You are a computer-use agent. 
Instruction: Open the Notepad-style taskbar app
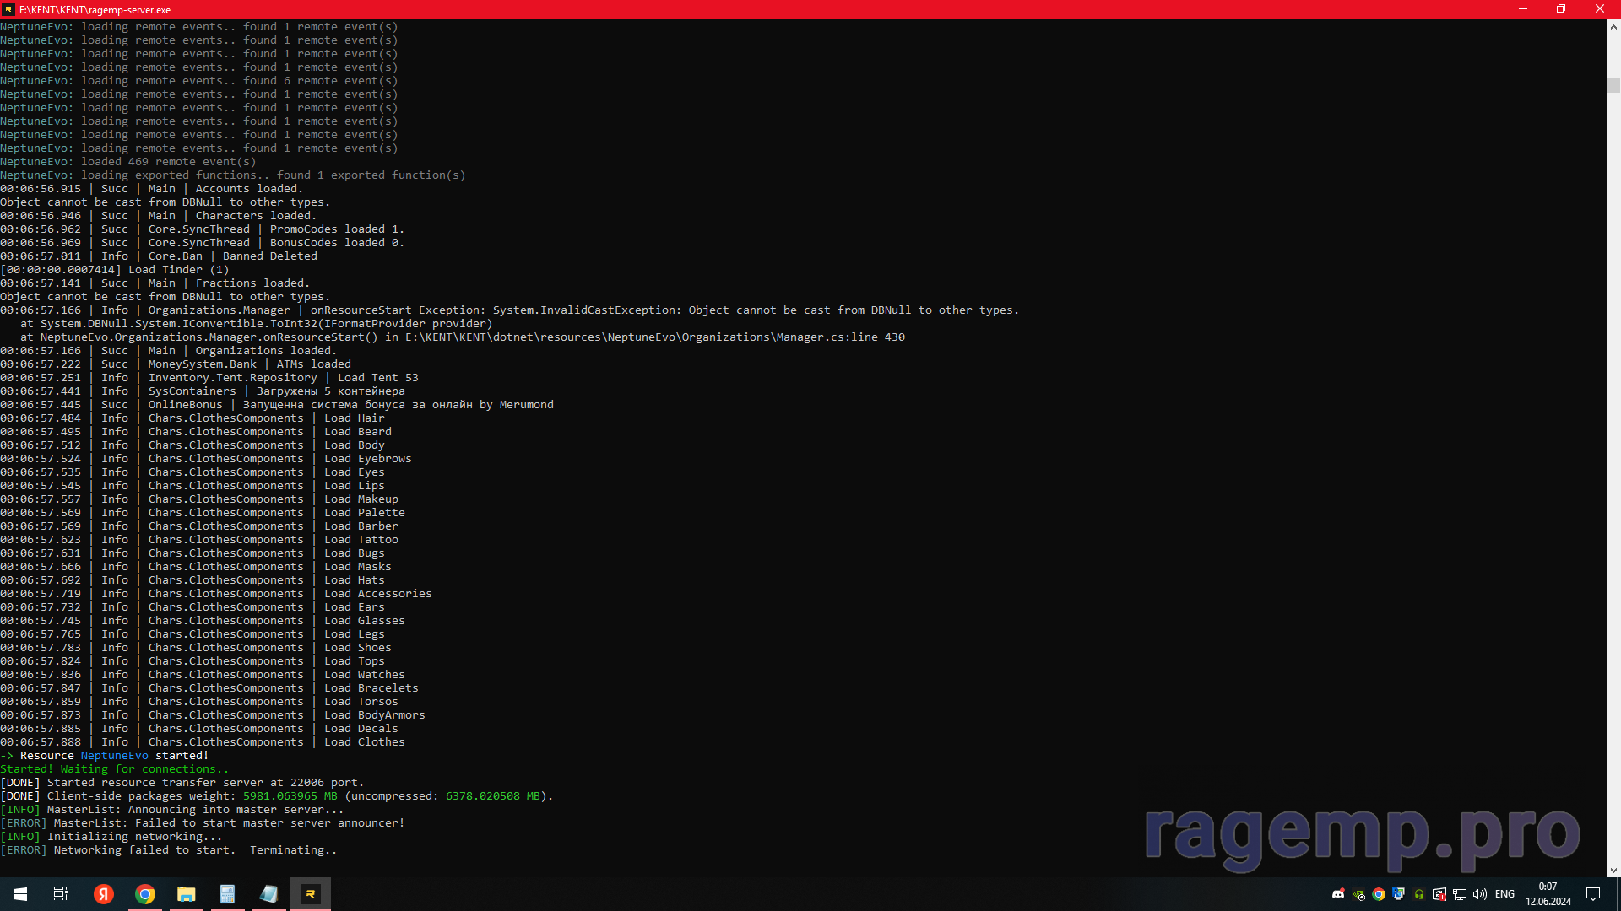click(x=269, y=894)
